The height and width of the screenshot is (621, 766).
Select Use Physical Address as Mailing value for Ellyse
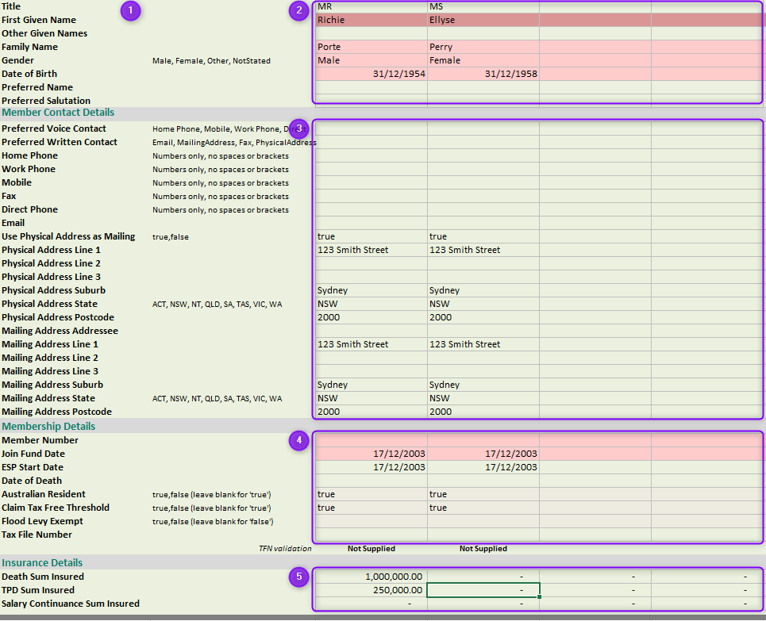(x=483, y=236)
